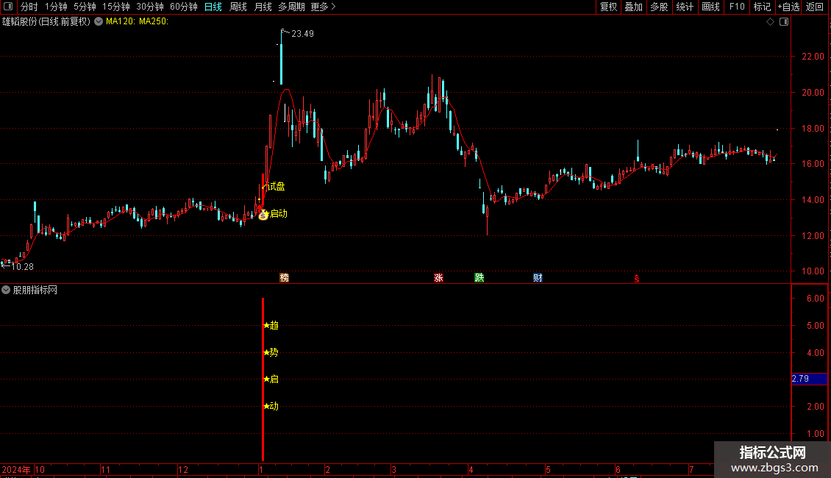
Task: Toggle the left sidebar panel icon
Action: pos(8,7)
